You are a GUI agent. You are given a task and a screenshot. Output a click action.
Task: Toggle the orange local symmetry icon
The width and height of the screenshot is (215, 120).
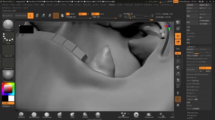click(x=178, y=42)
